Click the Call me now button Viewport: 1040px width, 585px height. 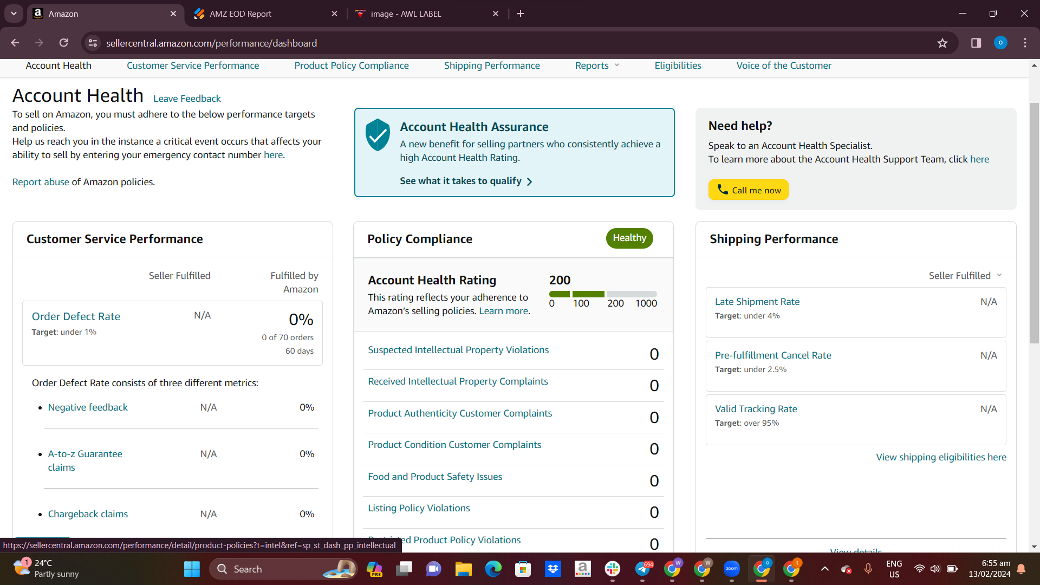point(748,190)
